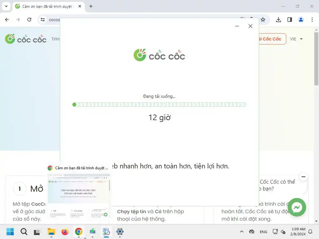Open tab search chevron at top left

(6, 6)
